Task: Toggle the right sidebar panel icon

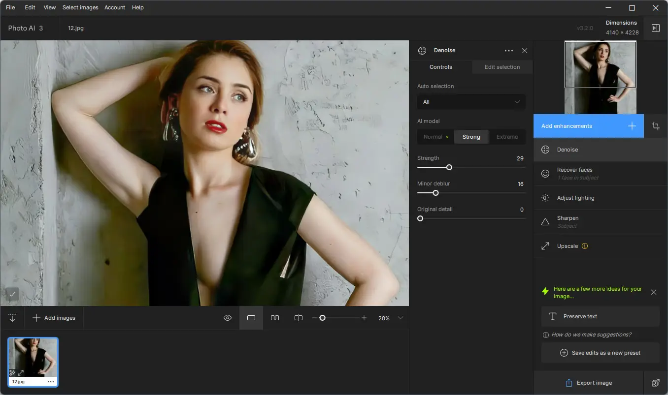Action: coord(655,28)
